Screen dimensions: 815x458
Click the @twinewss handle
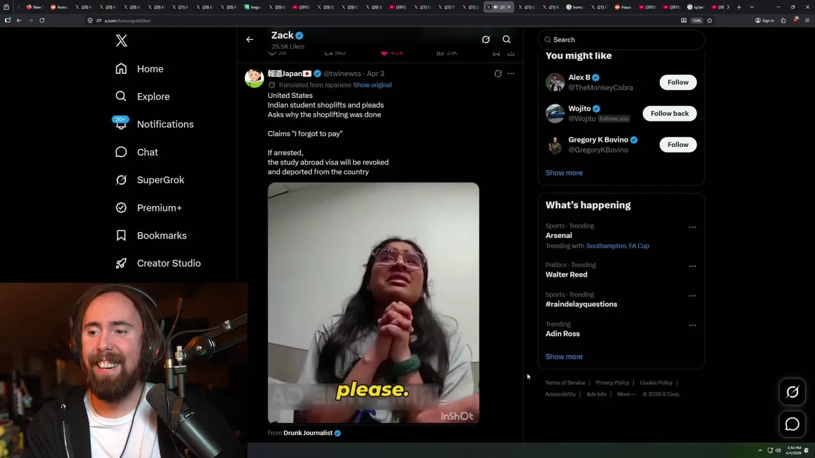click(342, 73)
